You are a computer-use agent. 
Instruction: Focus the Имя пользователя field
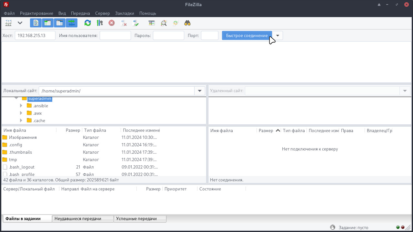[115, 35]
